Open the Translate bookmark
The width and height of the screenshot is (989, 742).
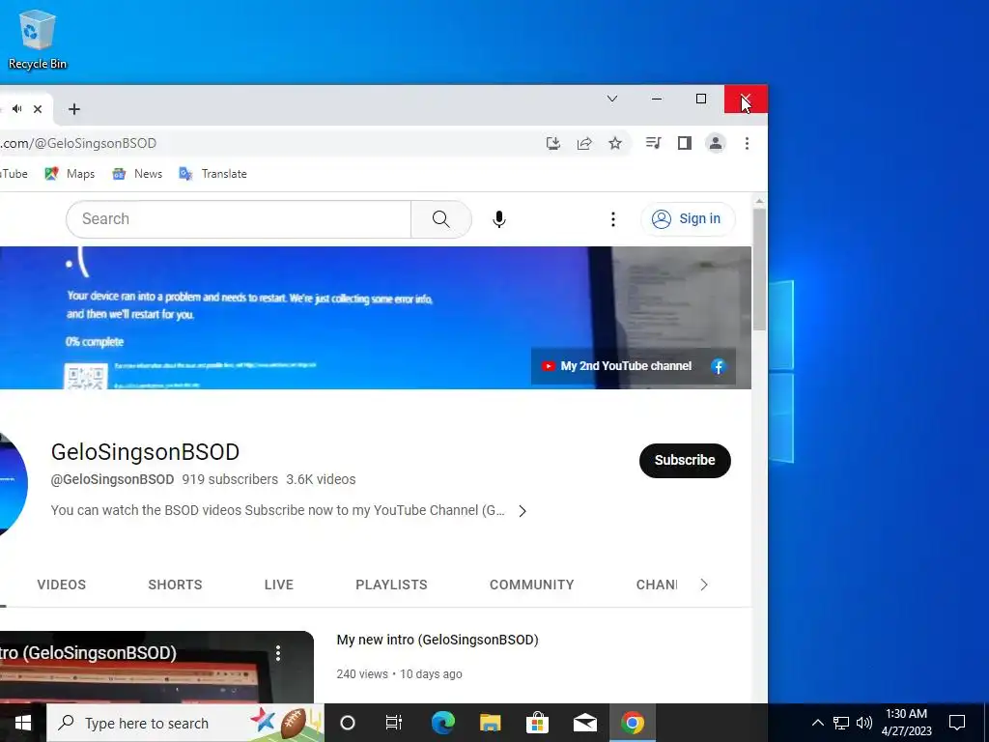click(212, 174)
